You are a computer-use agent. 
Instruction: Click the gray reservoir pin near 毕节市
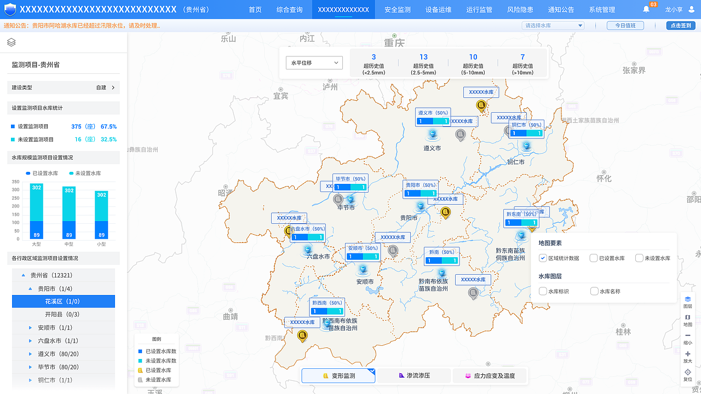(338, 199)
